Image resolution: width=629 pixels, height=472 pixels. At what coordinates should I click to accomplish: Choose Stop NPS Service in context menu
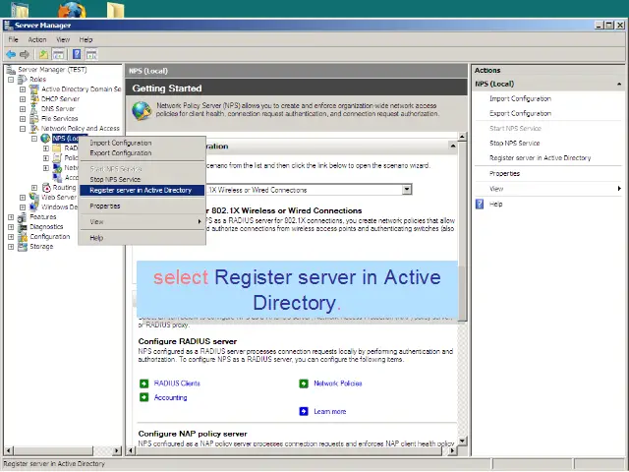(x=143, y=179)
